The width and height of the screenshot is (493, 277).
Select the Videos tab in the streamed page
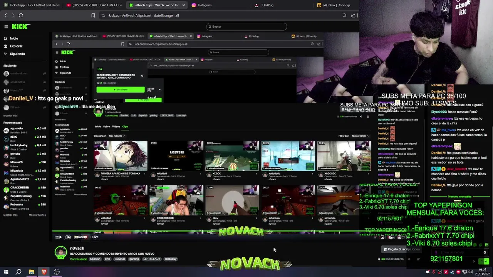coord(116,127)
